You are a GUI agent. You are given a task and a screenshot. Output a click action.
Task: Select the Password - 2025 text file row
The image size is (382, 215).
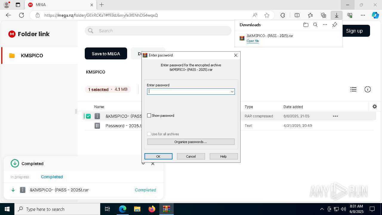click(x=229, y=126)
